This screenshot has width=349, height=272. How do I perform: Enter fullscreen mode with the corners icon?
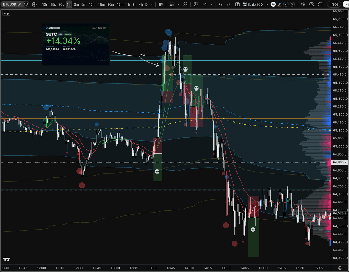pyautogui.click(x=320, y=4)
